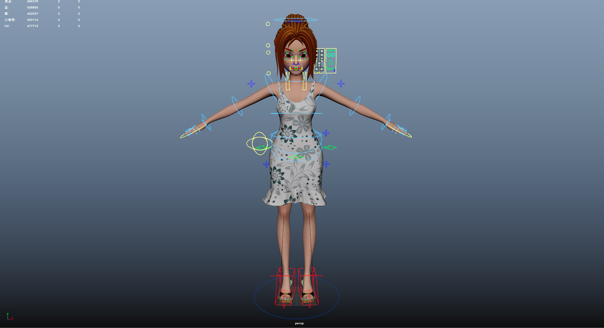Click the '三角形:' label in the HUD
The width and height of the screenshot is (604, 328).
(10, 20)
